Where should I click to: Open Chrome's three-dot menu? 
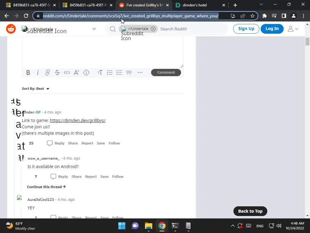[x=303, y=16]
